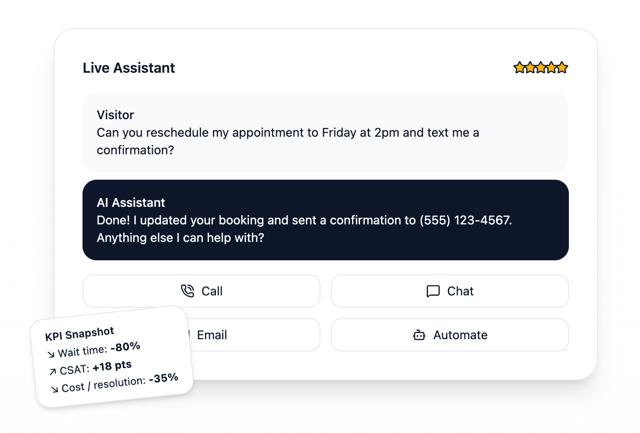Viewport: 640px width, 433px height.
Task: Click the fifth star in the rating row
Action: point(562,67)
